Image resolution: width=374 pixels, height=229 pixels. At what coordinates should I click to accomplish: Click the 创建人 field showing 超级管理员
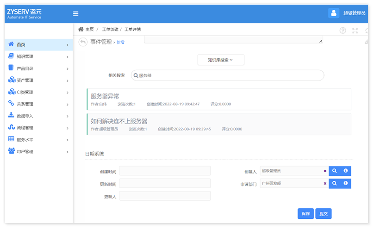click(x=294, y=171)
